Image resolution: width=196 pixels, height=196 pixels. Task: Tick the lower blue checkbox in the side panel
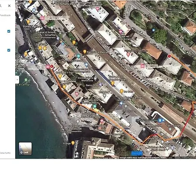click(x=9, y=50)
